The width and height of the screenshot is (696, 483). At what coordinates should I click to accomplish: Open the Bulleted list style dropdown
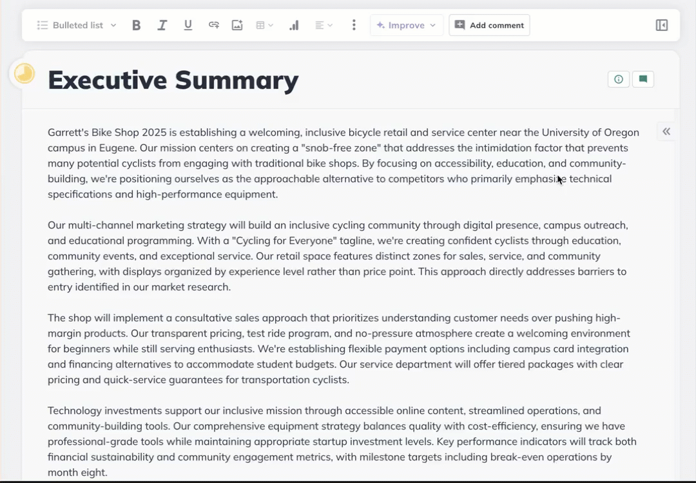click(75, 25)
